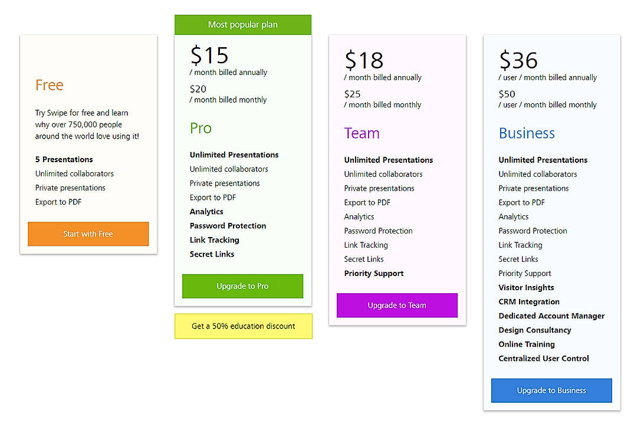The height and width of the screenshot is (424, 631).
Task: Select Centralized User Control feature
Action: point(544,358)
